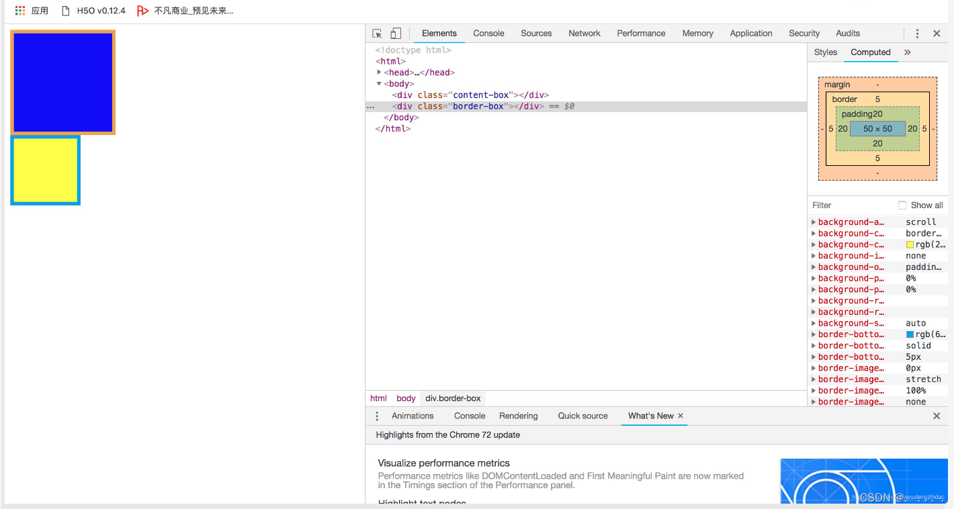Switch to the top Console panel tab
The width and height of the screenshot is (954, 509).
[488, 34]
